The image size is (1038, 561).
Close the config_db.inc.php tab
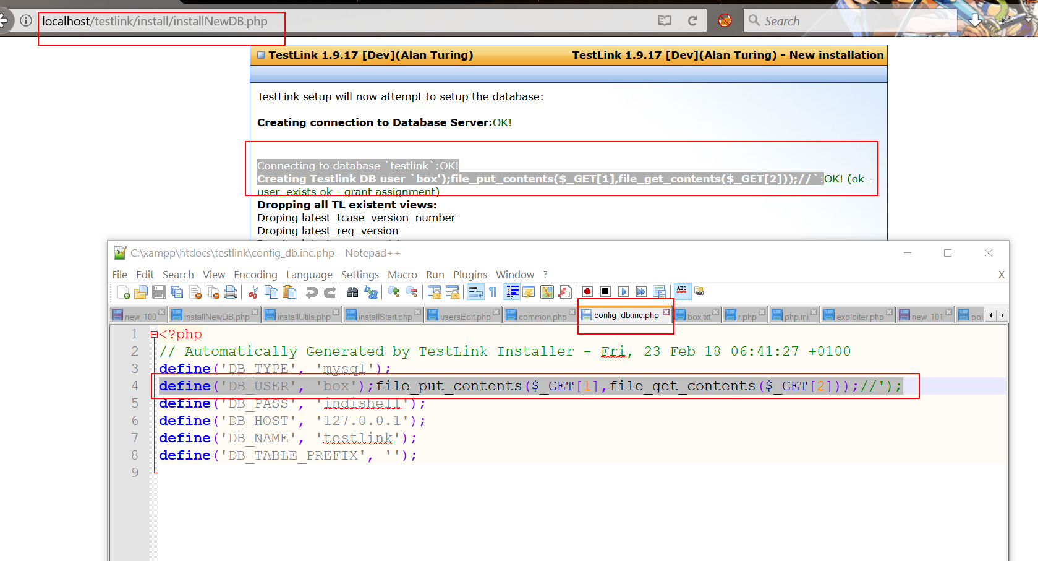666,312
